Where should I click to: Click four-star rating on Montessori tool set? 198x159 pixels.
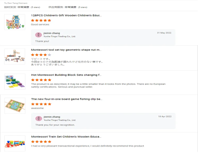[41, 55]
